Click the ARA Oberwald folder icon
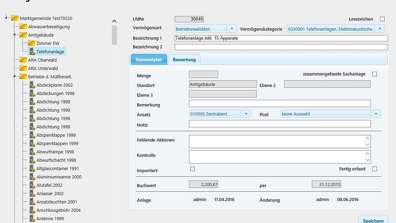This screenshot has height=223, width=396. (23, 60)
